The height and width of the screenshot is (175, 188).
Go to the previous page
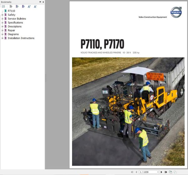[136, 172]
